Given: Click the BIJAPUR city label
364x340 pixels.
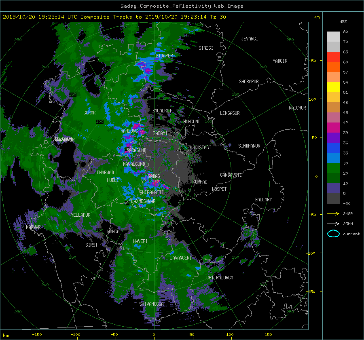Looking at the screenshot, I should pos(164,56).
